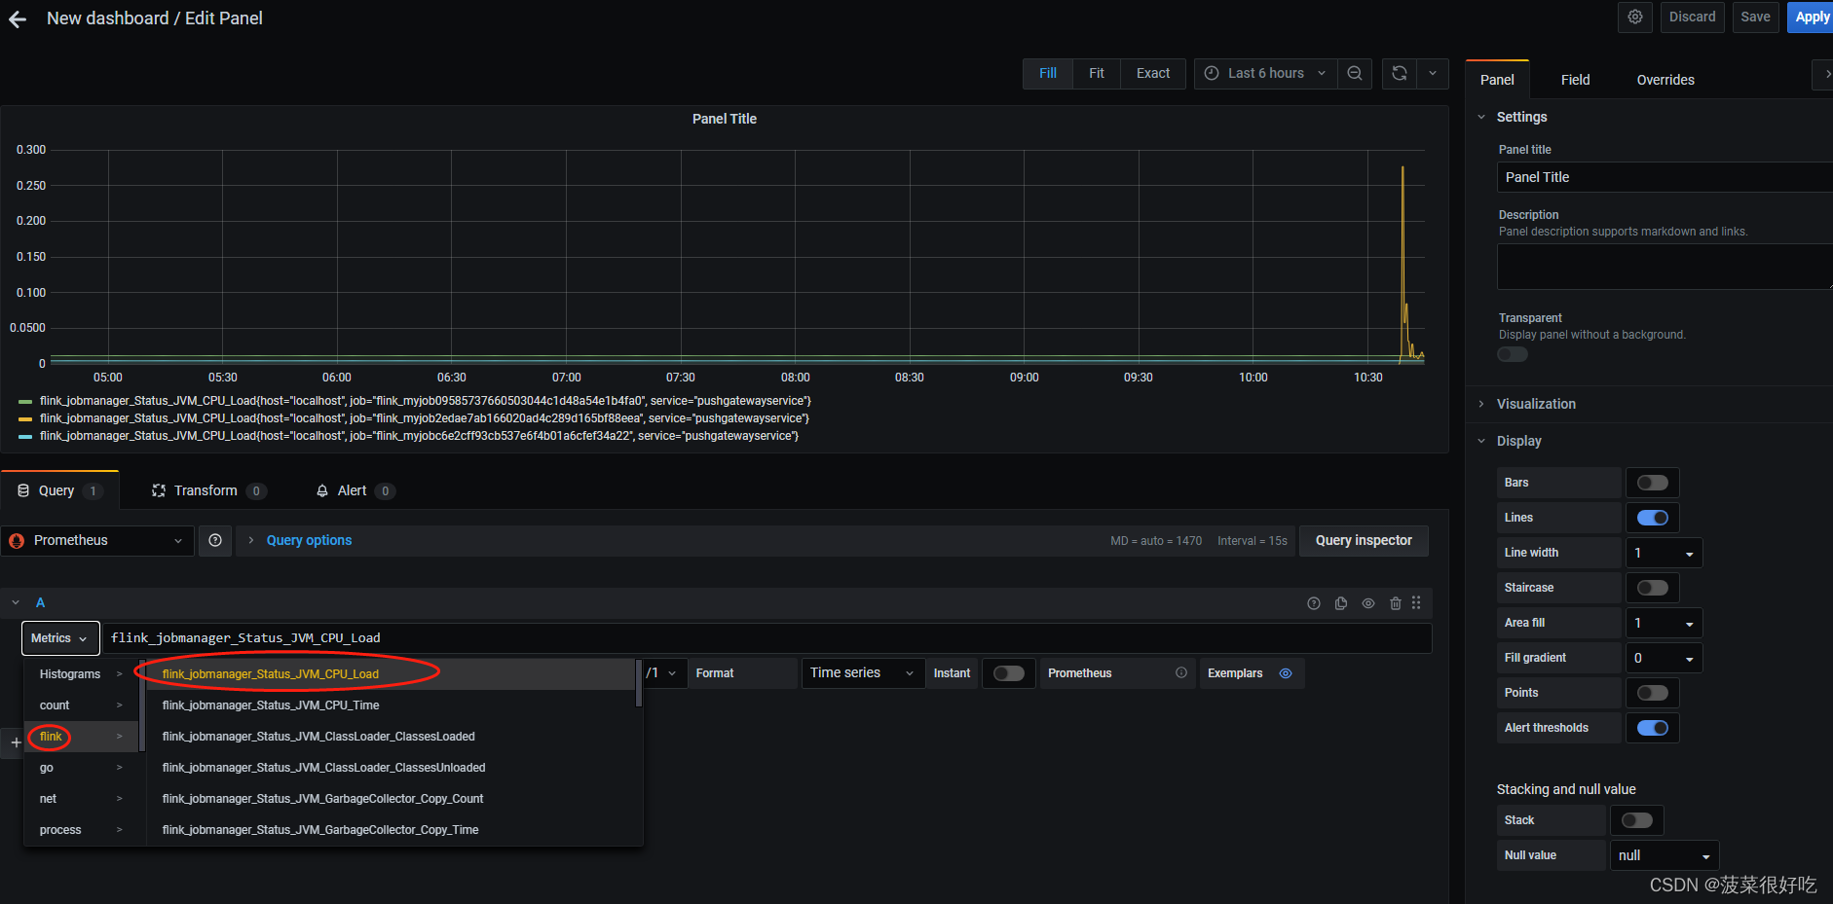Toggle the Transparent background switch
Viewport: 1833px width, 904px height.
pyautogui.click(x=1513, y=354)
